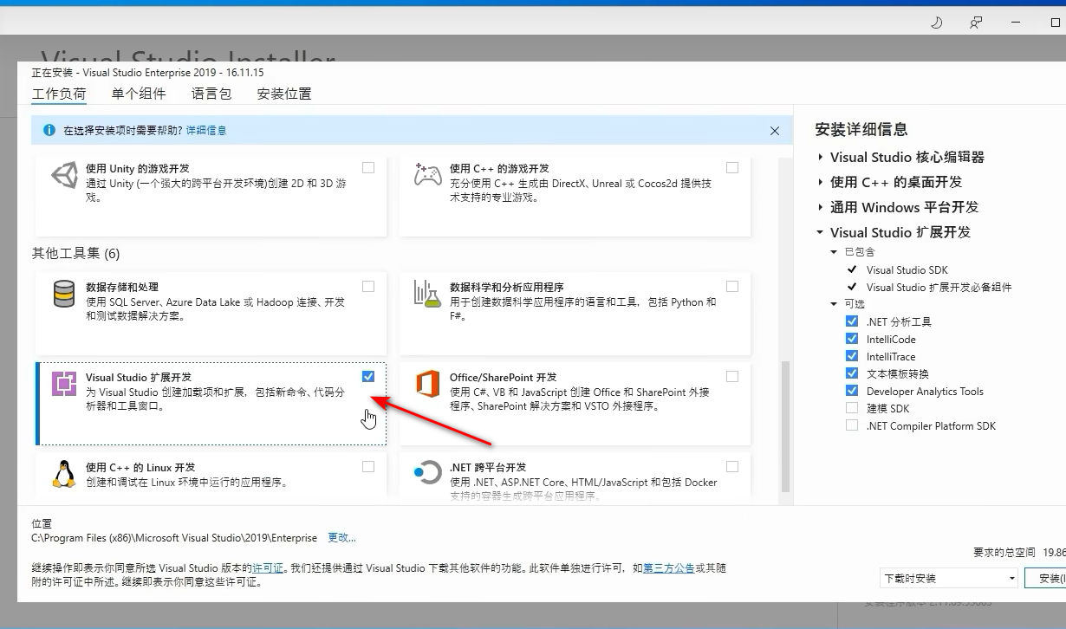Open the 许可证 link
1066x629 pixels.
click(268, 568)
